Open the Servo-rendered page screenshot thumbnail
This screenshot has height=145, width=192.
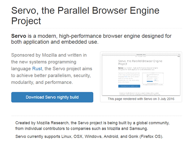(141, 74)
